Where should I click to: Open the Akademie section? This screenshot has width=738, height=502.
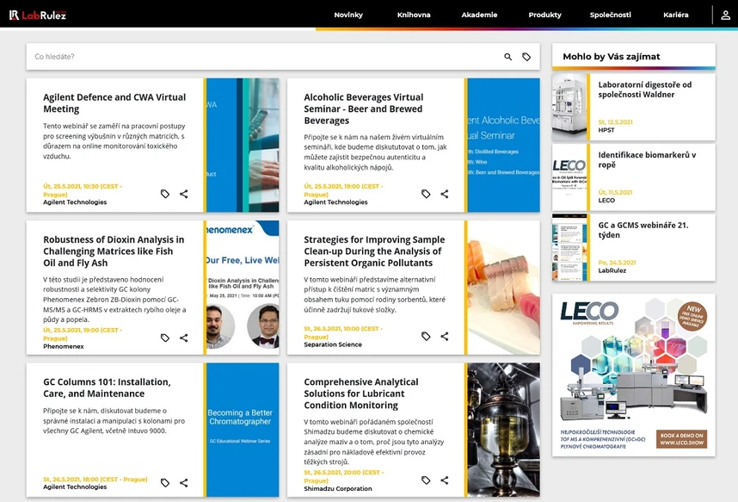pyautogui.click(x=479, y=15)
